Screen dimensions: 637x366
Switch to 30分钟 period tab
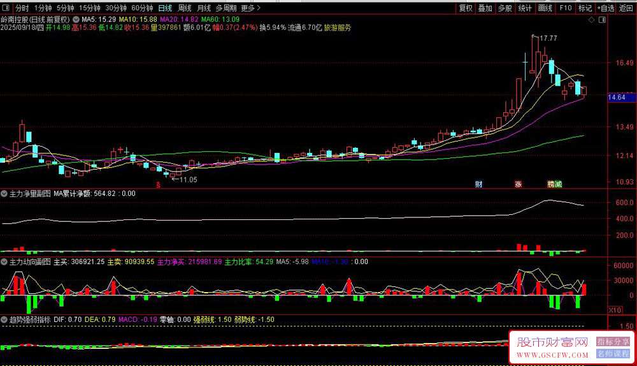coord(116,8)
